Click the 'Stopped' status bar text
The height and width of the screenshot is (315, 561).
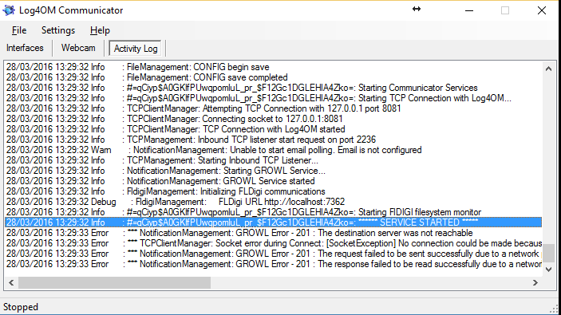pyautogui.click(x=21, y=307)
